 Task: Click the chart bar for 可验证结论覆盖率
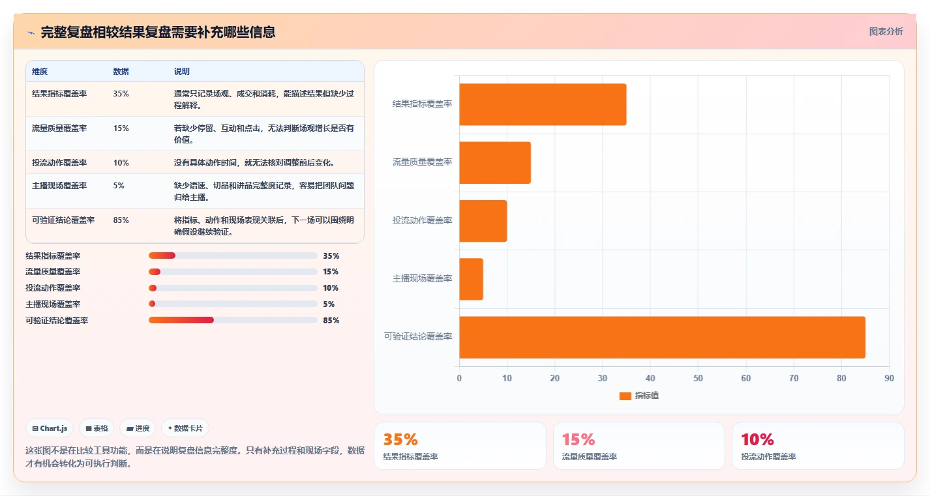pyautogui.click(x=662, y=337)
